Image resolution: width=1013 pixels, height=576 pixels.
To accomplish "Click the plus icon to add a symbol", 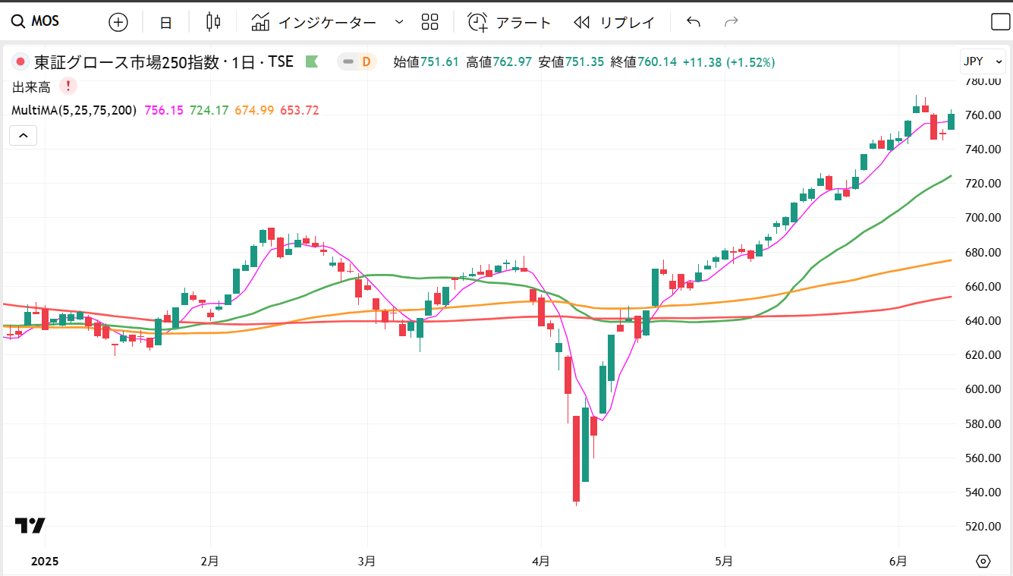I will pos(118,22).
